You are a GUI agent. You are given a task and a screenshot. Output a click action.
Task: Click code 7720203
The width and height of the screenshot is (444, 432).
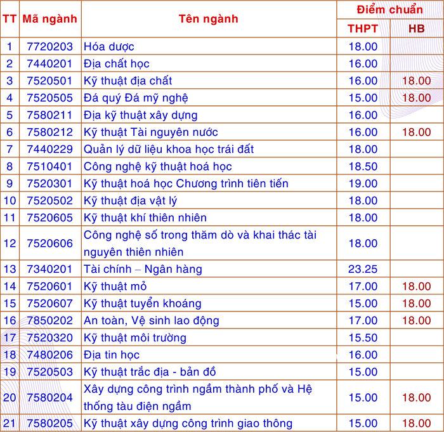tap(50, 47)
